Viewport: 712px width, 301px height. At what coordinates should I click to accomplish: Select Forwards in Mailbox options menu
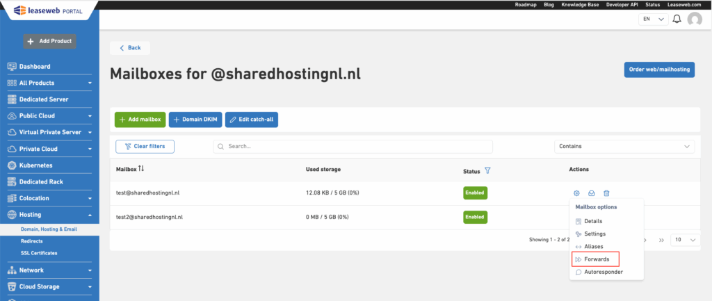[x=596, y=259]
